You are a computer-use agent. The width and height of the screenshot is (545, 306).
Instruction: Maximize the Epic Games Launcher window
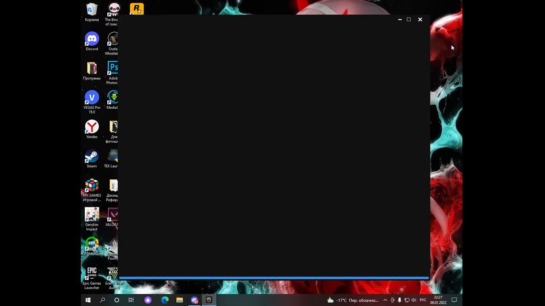coord(409,20)
